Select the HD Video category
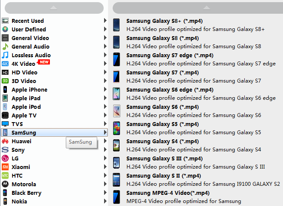The height and width of the screenshot is (206, 283). pyautogui.click(x=24, y=72)
